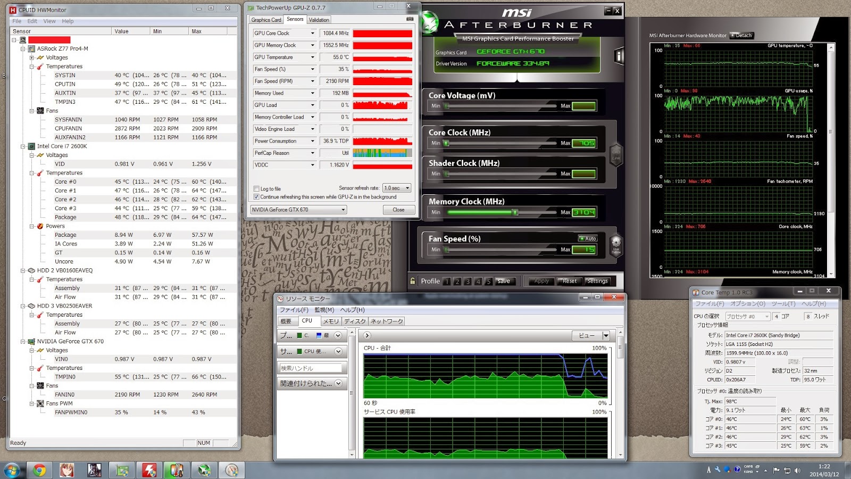The height and width of the screenshot is (479, 851).
Task: Open Core Temp オプション menu
Action: coord(748,303)
